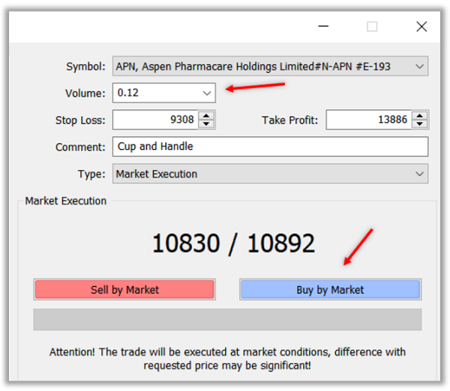Click the 'Attention!' market conditions warning text
This screenshot has height=391, width=450.
227,359
